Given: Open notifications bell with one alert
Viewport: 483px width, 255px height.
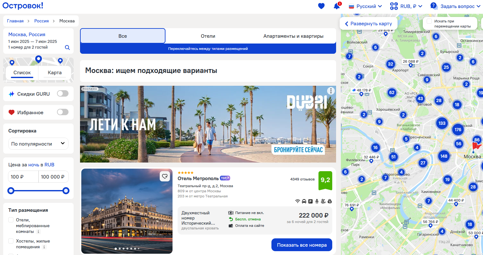Looking at the screenshot, I should tap(337, 6).
